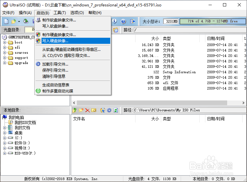The height and width of the screenshot is (182, 247).
Task: Select the 视频(E:) drive in local tree
Action: tap(22, 148)
